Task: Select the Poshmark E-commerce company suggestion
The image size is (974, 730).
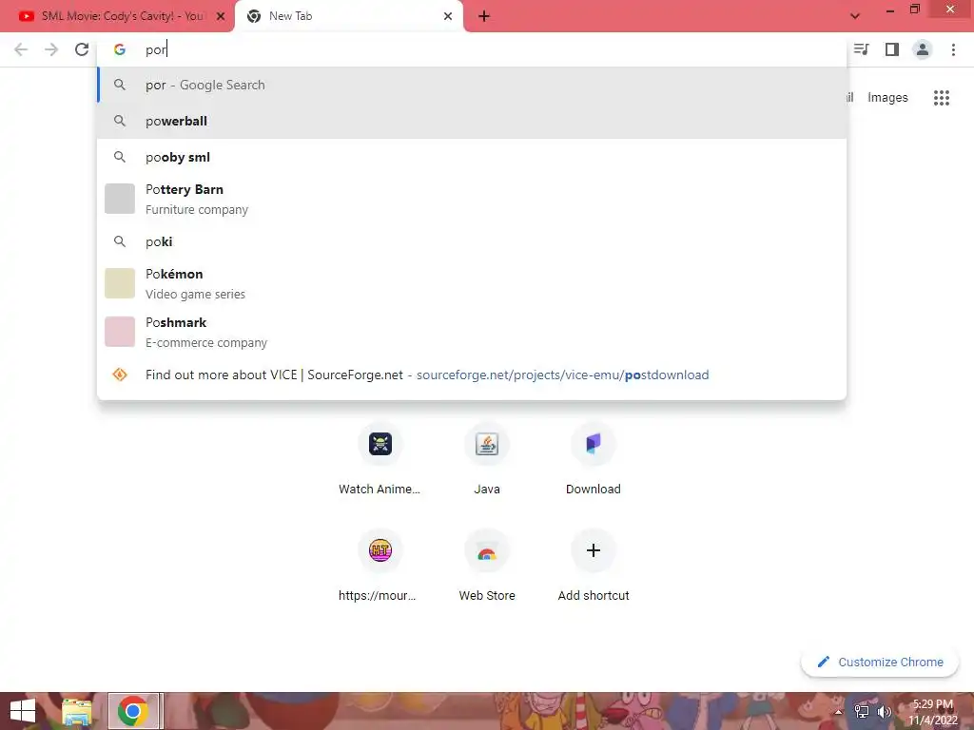Action: pos(472,332)
